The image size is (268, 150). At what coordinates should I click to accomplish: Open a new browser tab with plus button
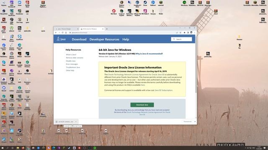[x=107, y=29]
